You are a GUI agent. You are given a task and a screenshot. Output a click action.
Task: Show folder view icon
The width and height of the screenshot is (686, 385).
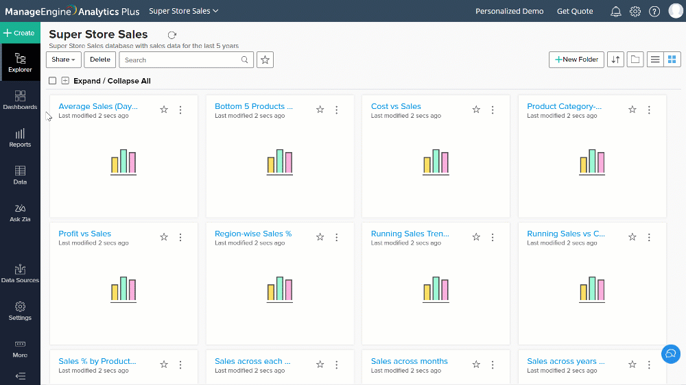(635, 60)
